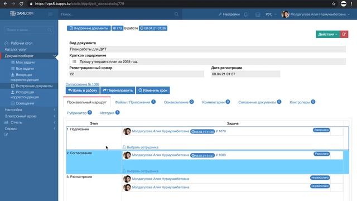This screenshot has width=357, height=201.
Task: Click the Внутренние документы breadcrumb button
Action: coord(89,28)
